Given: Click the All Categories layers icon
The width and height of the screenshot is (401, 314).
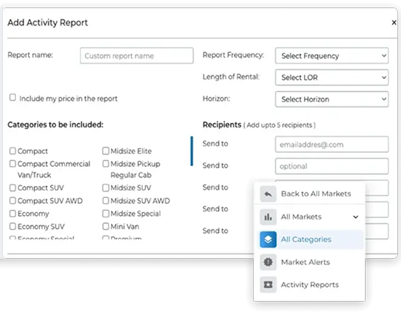Looking at the screenshot, I should (268, 239).
